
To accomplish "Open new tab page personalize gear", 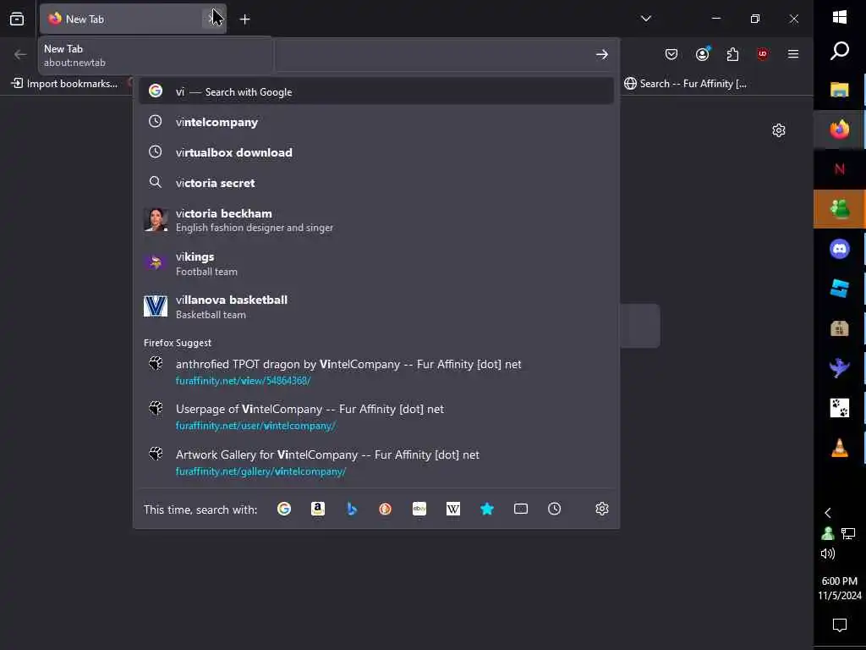I will (779, 130).
